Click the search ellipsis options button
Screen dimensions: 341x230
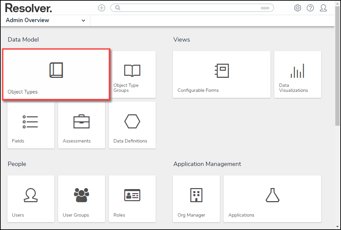pos(265,8)
